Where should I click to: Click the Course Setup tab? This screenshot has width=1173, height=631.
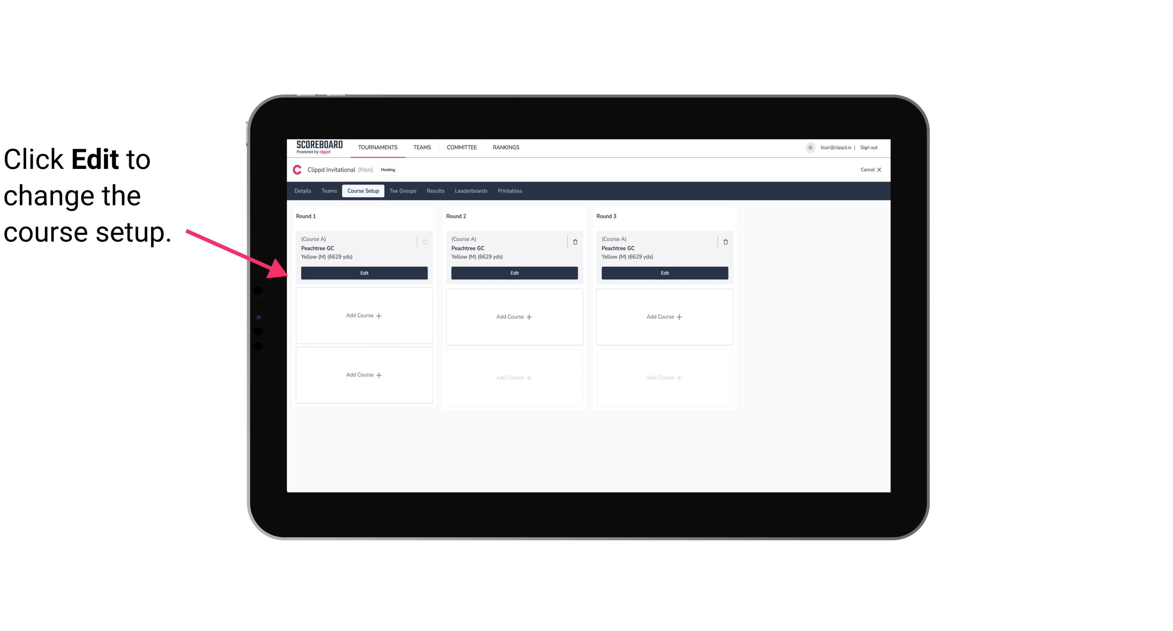[363, 190]
